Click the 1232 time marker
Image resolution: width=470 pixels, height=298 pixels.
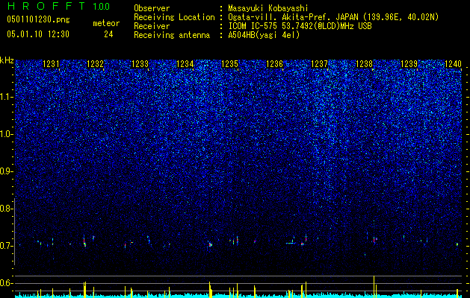point(95,64)
